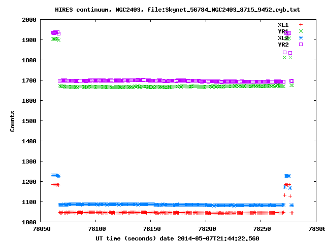Click the plot title text 'HIRES continuum, NGC2403'
This screenshot has width=325, height=243.
(100, 10)
